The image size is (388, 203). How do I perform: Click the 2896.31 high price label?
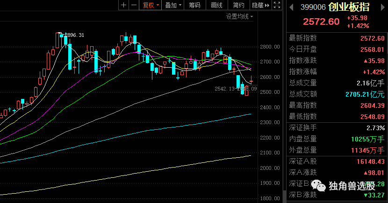pos(74,35)
